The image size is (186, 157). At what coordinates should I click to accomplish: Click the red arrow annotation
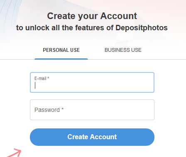[x=14, y=153]
